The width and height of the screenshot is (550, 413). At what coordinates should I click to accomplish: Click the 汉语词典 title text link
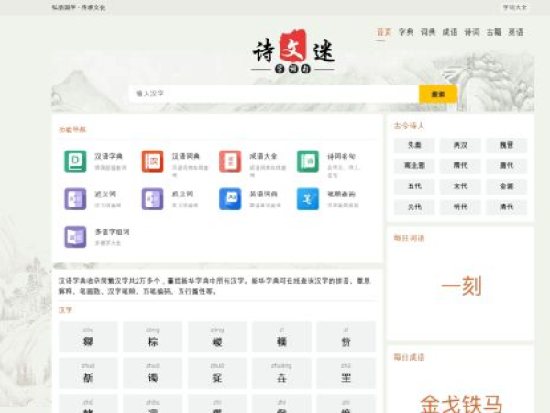pyautogui.click(x=186, y=156)
